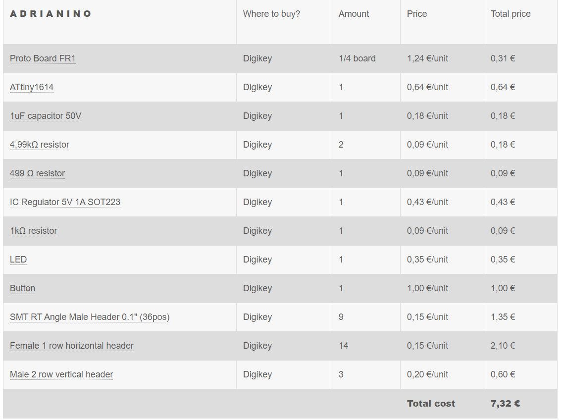
Task: Select the 1kΩ resistor link
Action: point(33,231)
